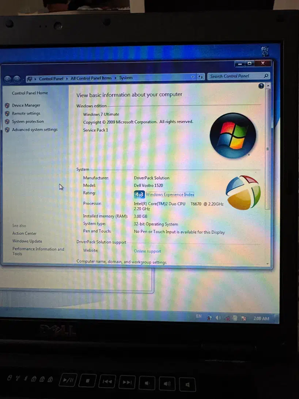Click the Service Pack 1 text
This screenshot has height=399, width=299.
95,130
